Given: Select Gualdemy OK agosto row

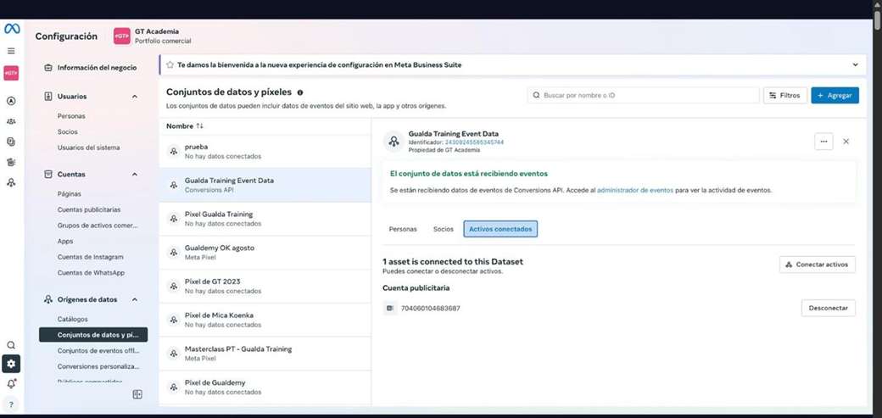Looking at the screenshot, I should coord(265,253).
